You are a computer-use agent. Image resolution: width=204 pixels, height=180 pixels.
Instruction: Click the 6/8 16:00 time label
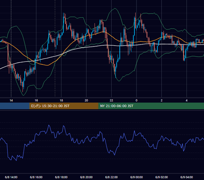[36, 177]
